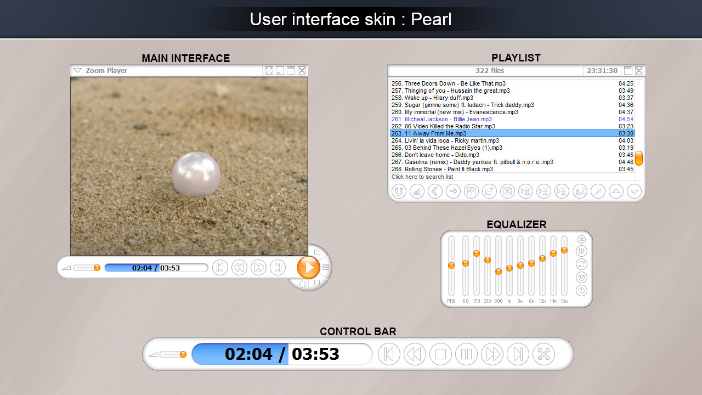Sort the playlist alphabetically with the A-Z icon
This screenshot has width=702, height=395.
click(x=580, y=191)
